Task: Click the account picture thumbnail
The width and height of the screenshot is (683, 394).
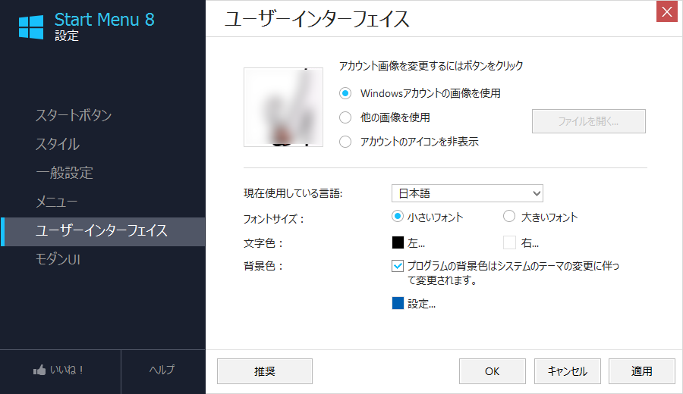Action: (283, 107)
